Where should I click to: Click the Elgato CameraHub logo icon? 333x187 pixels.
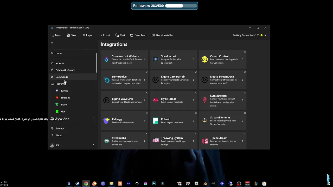(x=156, y=80)
